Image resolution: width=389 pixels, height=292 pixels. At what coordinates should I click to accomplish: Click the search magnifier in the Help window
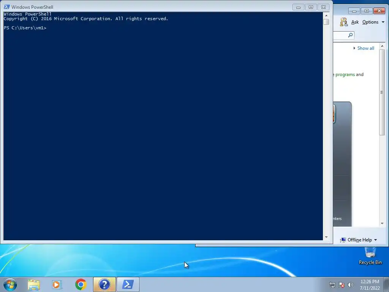pyautogui.click(x=350, y=35)
